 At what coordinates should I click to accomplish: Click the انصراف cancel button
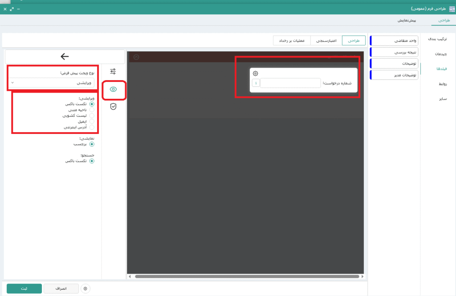pos(61,289)
